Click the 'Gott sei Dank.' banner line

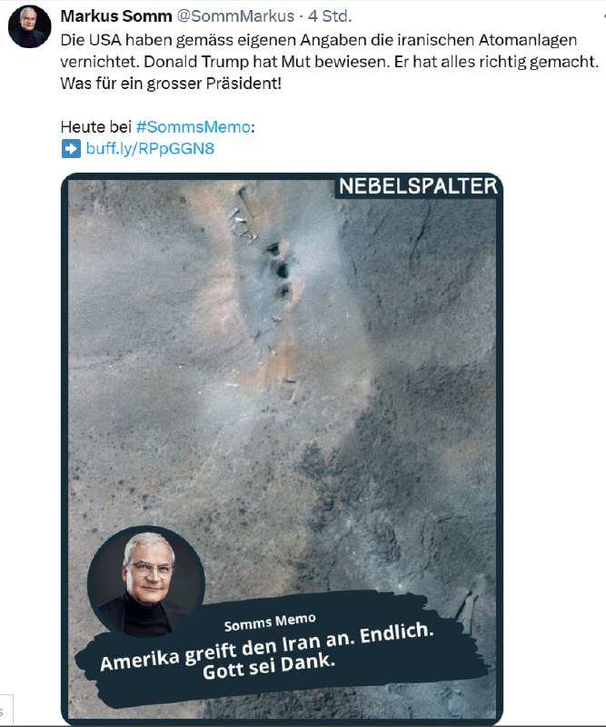[269, 666]
